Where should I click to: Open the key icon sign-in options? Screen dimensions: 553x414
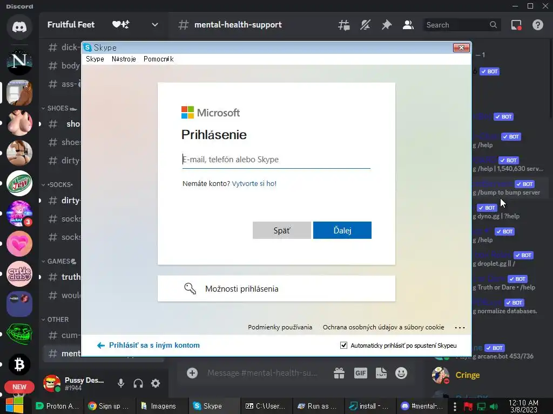tap(190, 289)
